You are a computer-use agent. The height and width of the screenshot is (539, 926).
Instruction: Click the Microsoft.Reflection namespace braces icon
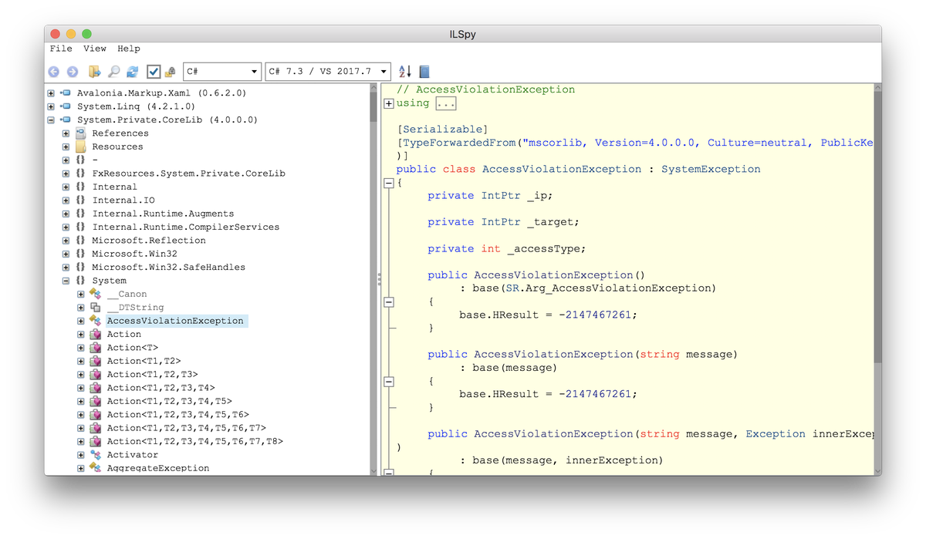pos(80,241)
